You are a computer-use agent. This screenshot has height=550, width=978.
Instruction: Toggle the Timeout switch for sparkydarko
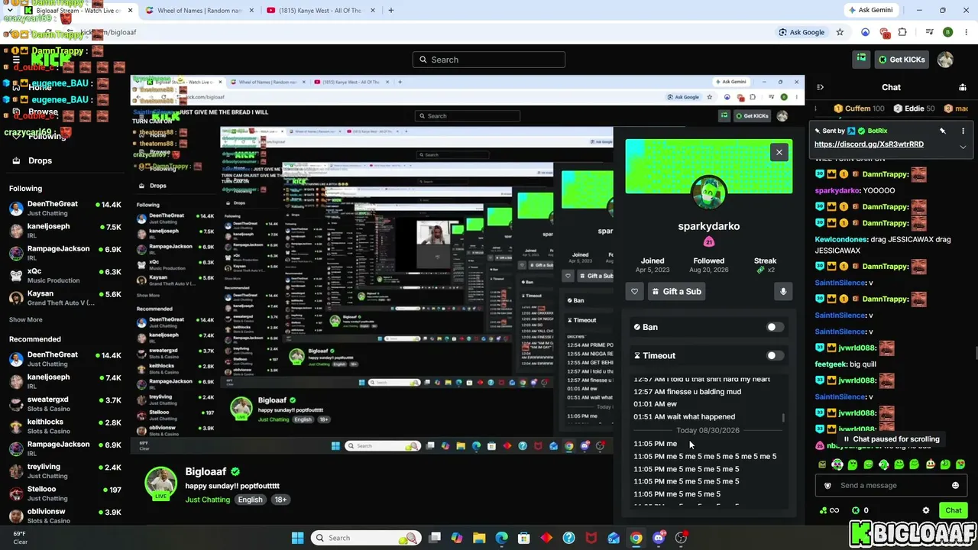pos(775,355)
